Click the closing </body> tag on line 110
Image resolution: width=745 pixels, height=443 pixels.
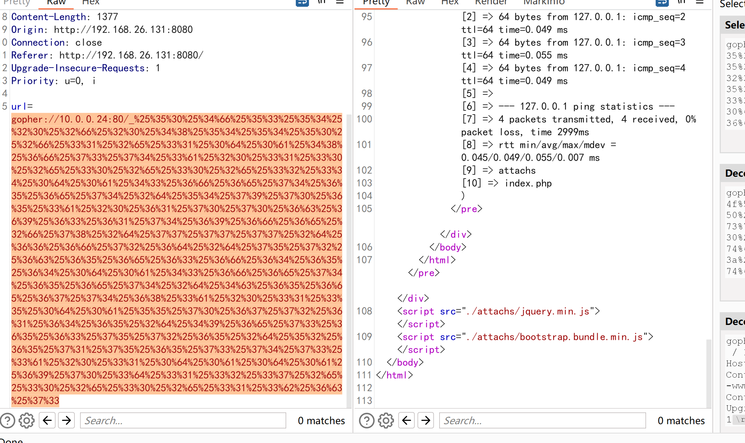(405, 362)
